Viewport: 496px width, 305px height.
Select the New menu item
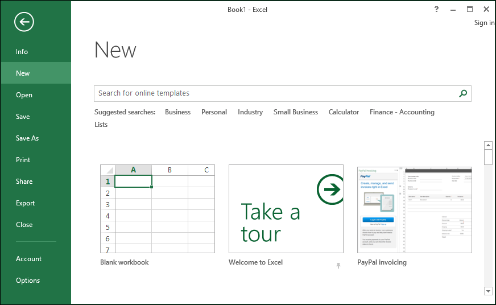click(x=36, y=73)
